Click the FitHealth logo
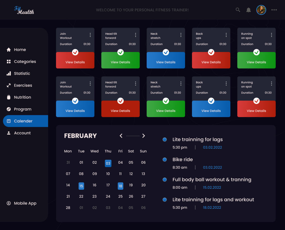Image resolution: width=285 pixels, height=230 pixels. tap(24, 10)
